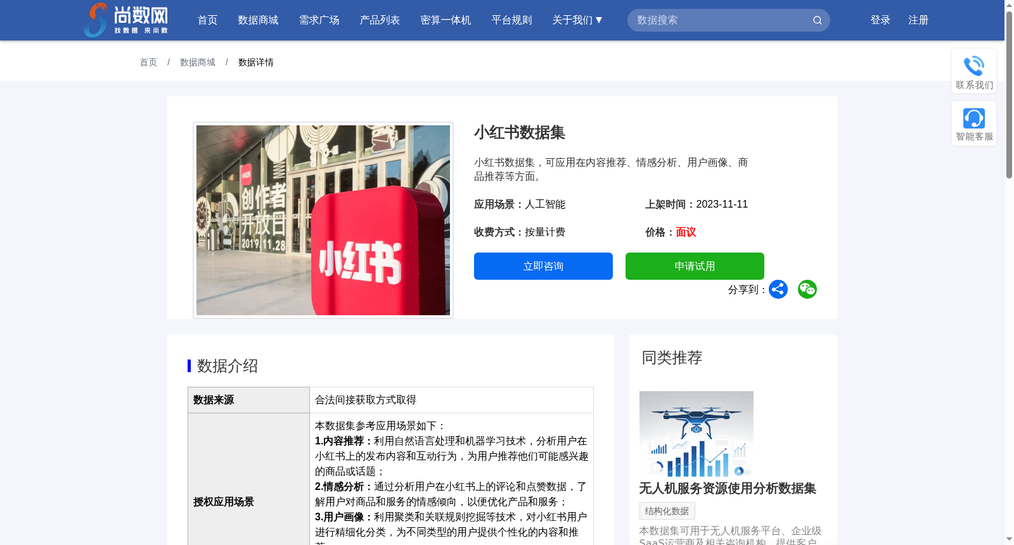Open the 小红书 product image
Screen dimensions: 1014x545
point(323,220)
